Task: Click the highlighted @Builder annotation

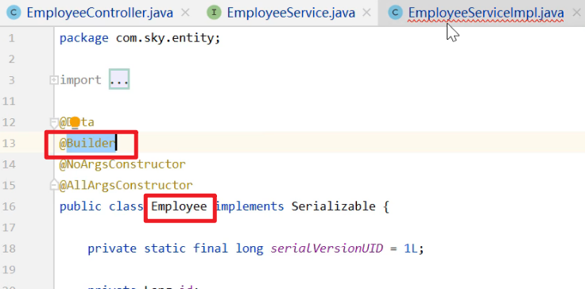Action: pyautogui.click(x=87, y=143)
